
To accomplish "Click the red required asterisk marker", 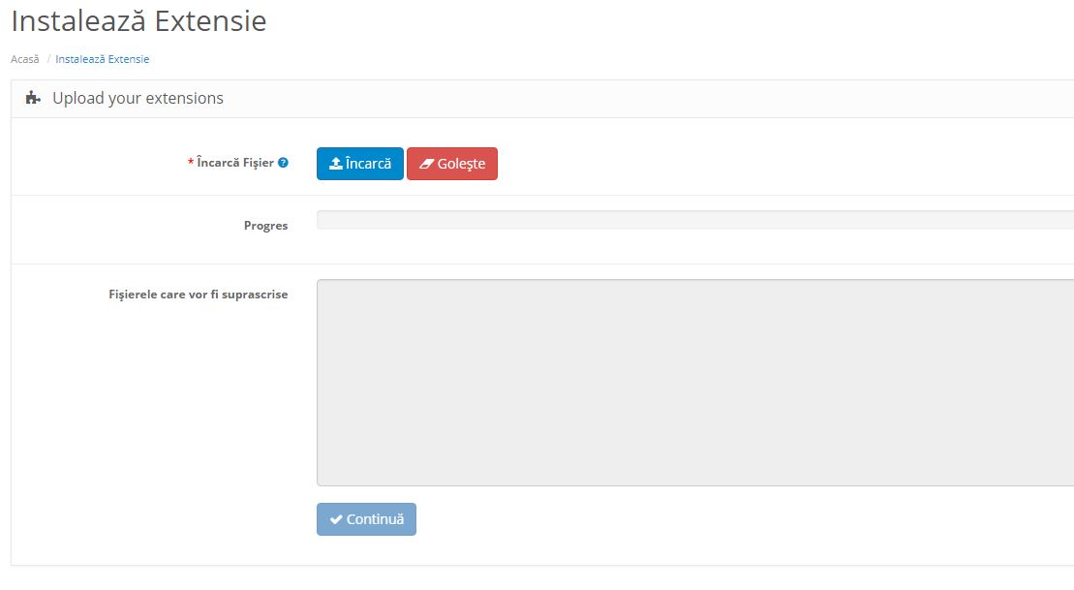I will [191, 164].
